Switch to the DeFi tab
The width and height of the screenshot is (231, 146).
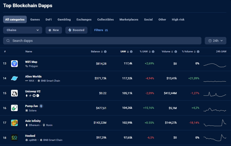point(49,20)
